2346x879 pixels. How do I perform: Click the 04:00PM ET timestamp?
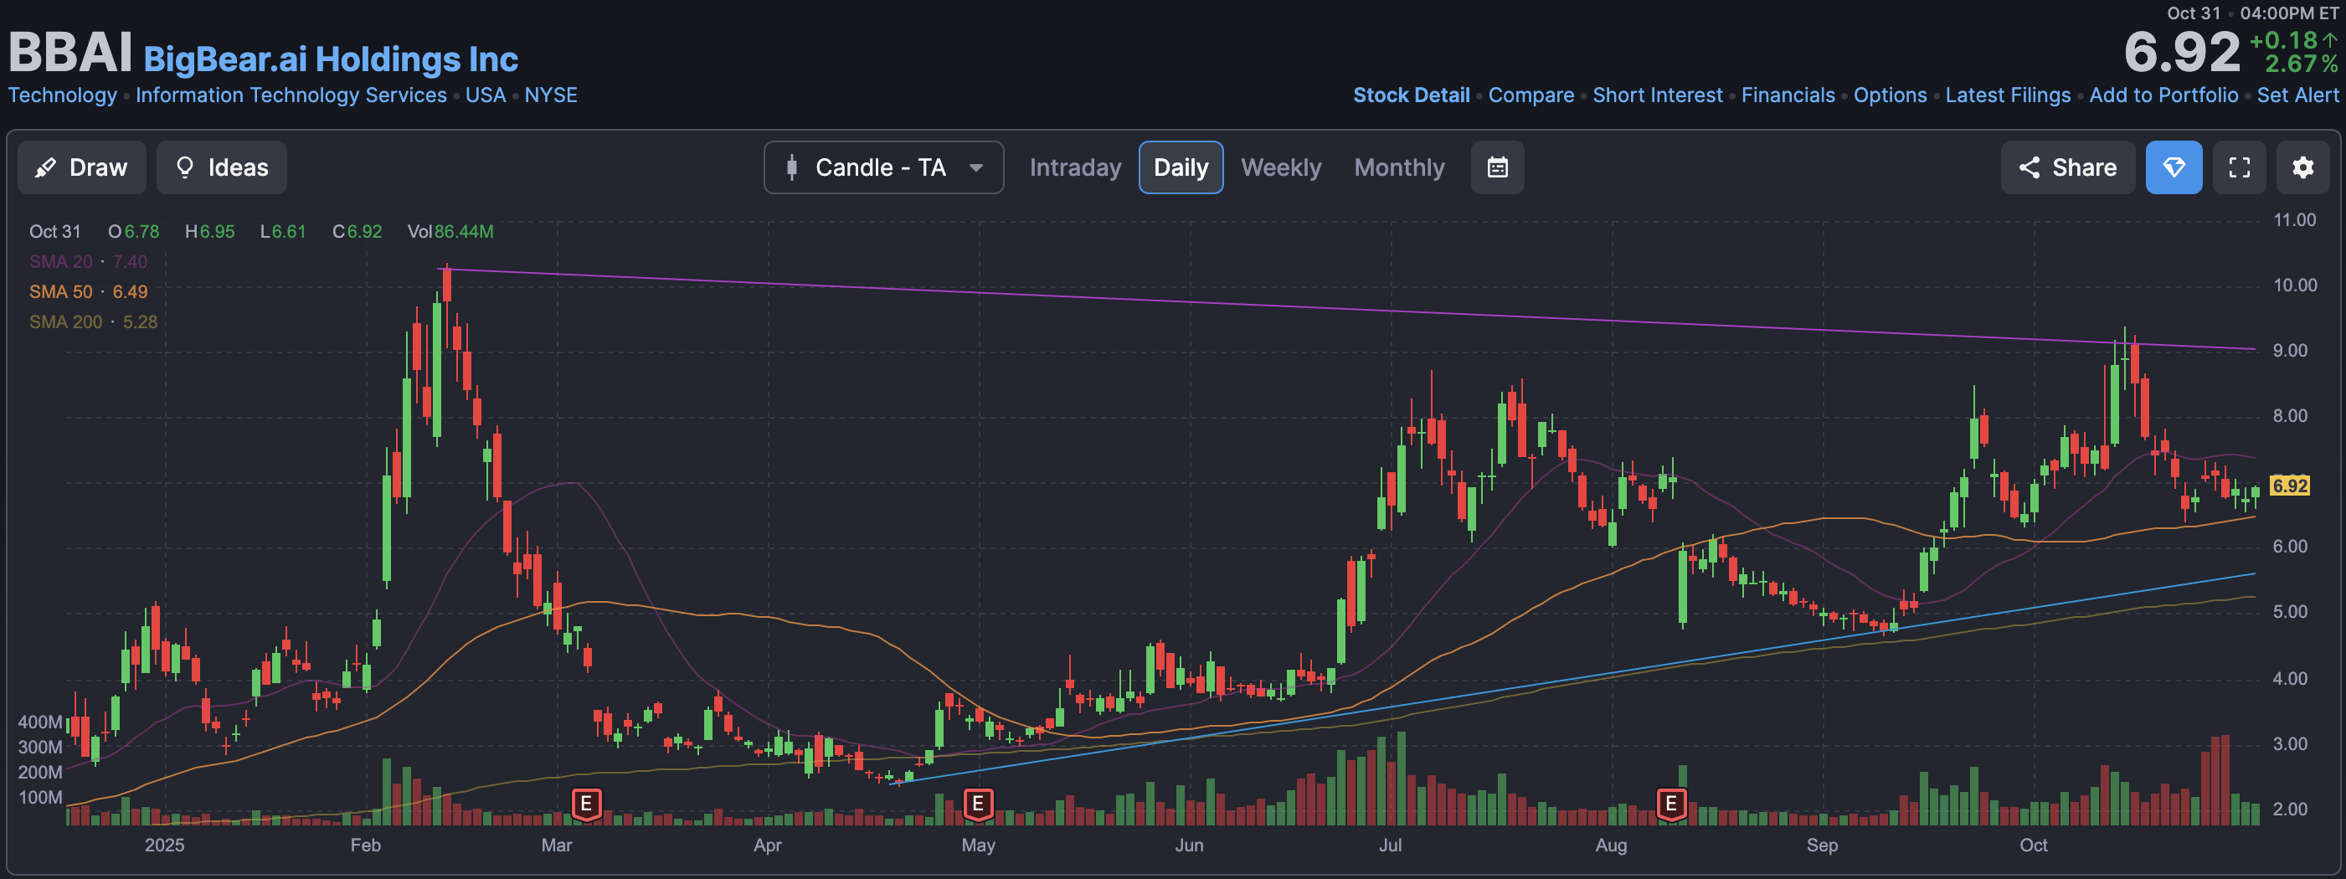coord(2288,13)
